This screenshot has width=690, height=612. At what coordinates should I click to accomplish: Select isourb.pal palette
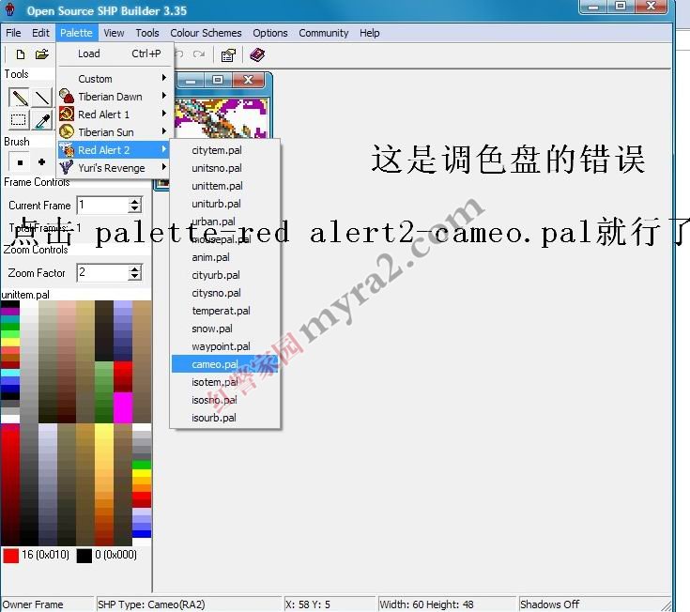click(225, 418)
